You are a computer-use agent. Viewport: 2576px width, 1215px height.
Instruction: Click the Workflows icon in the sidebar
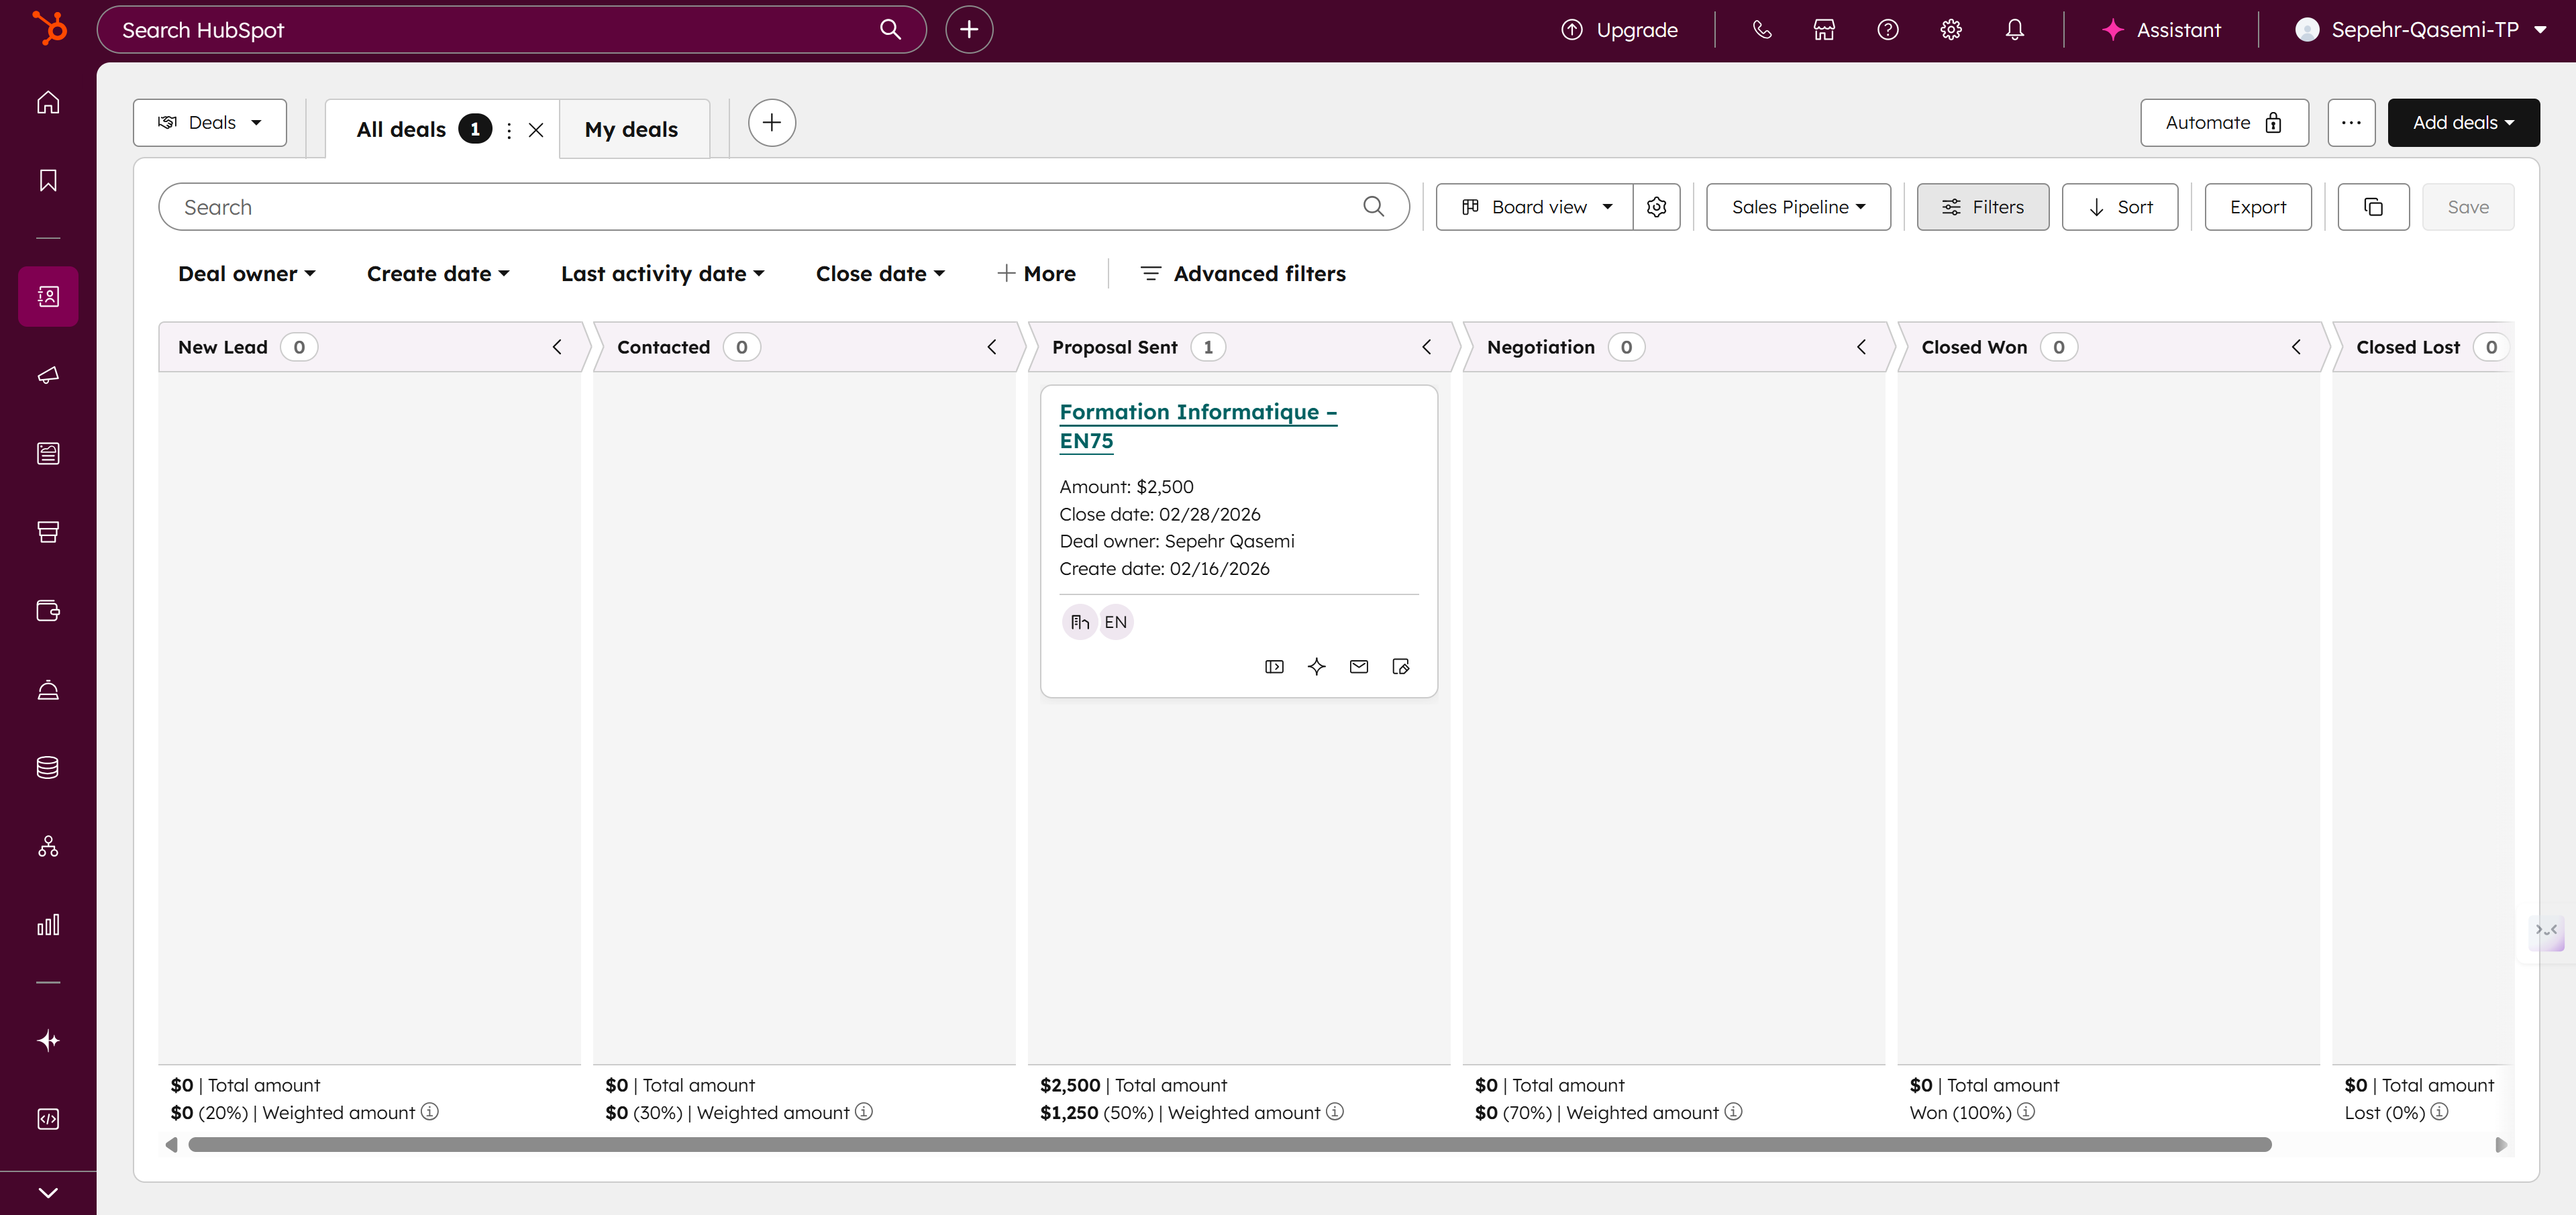[x=47, y=845]
